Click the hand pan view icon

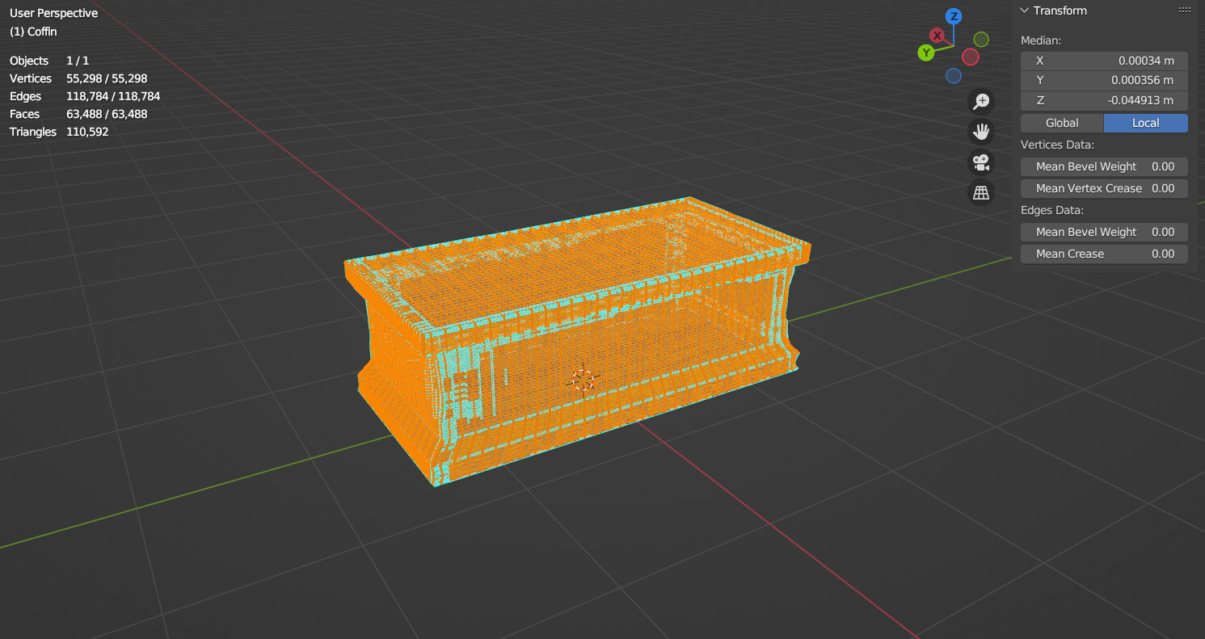coord(981,132)
